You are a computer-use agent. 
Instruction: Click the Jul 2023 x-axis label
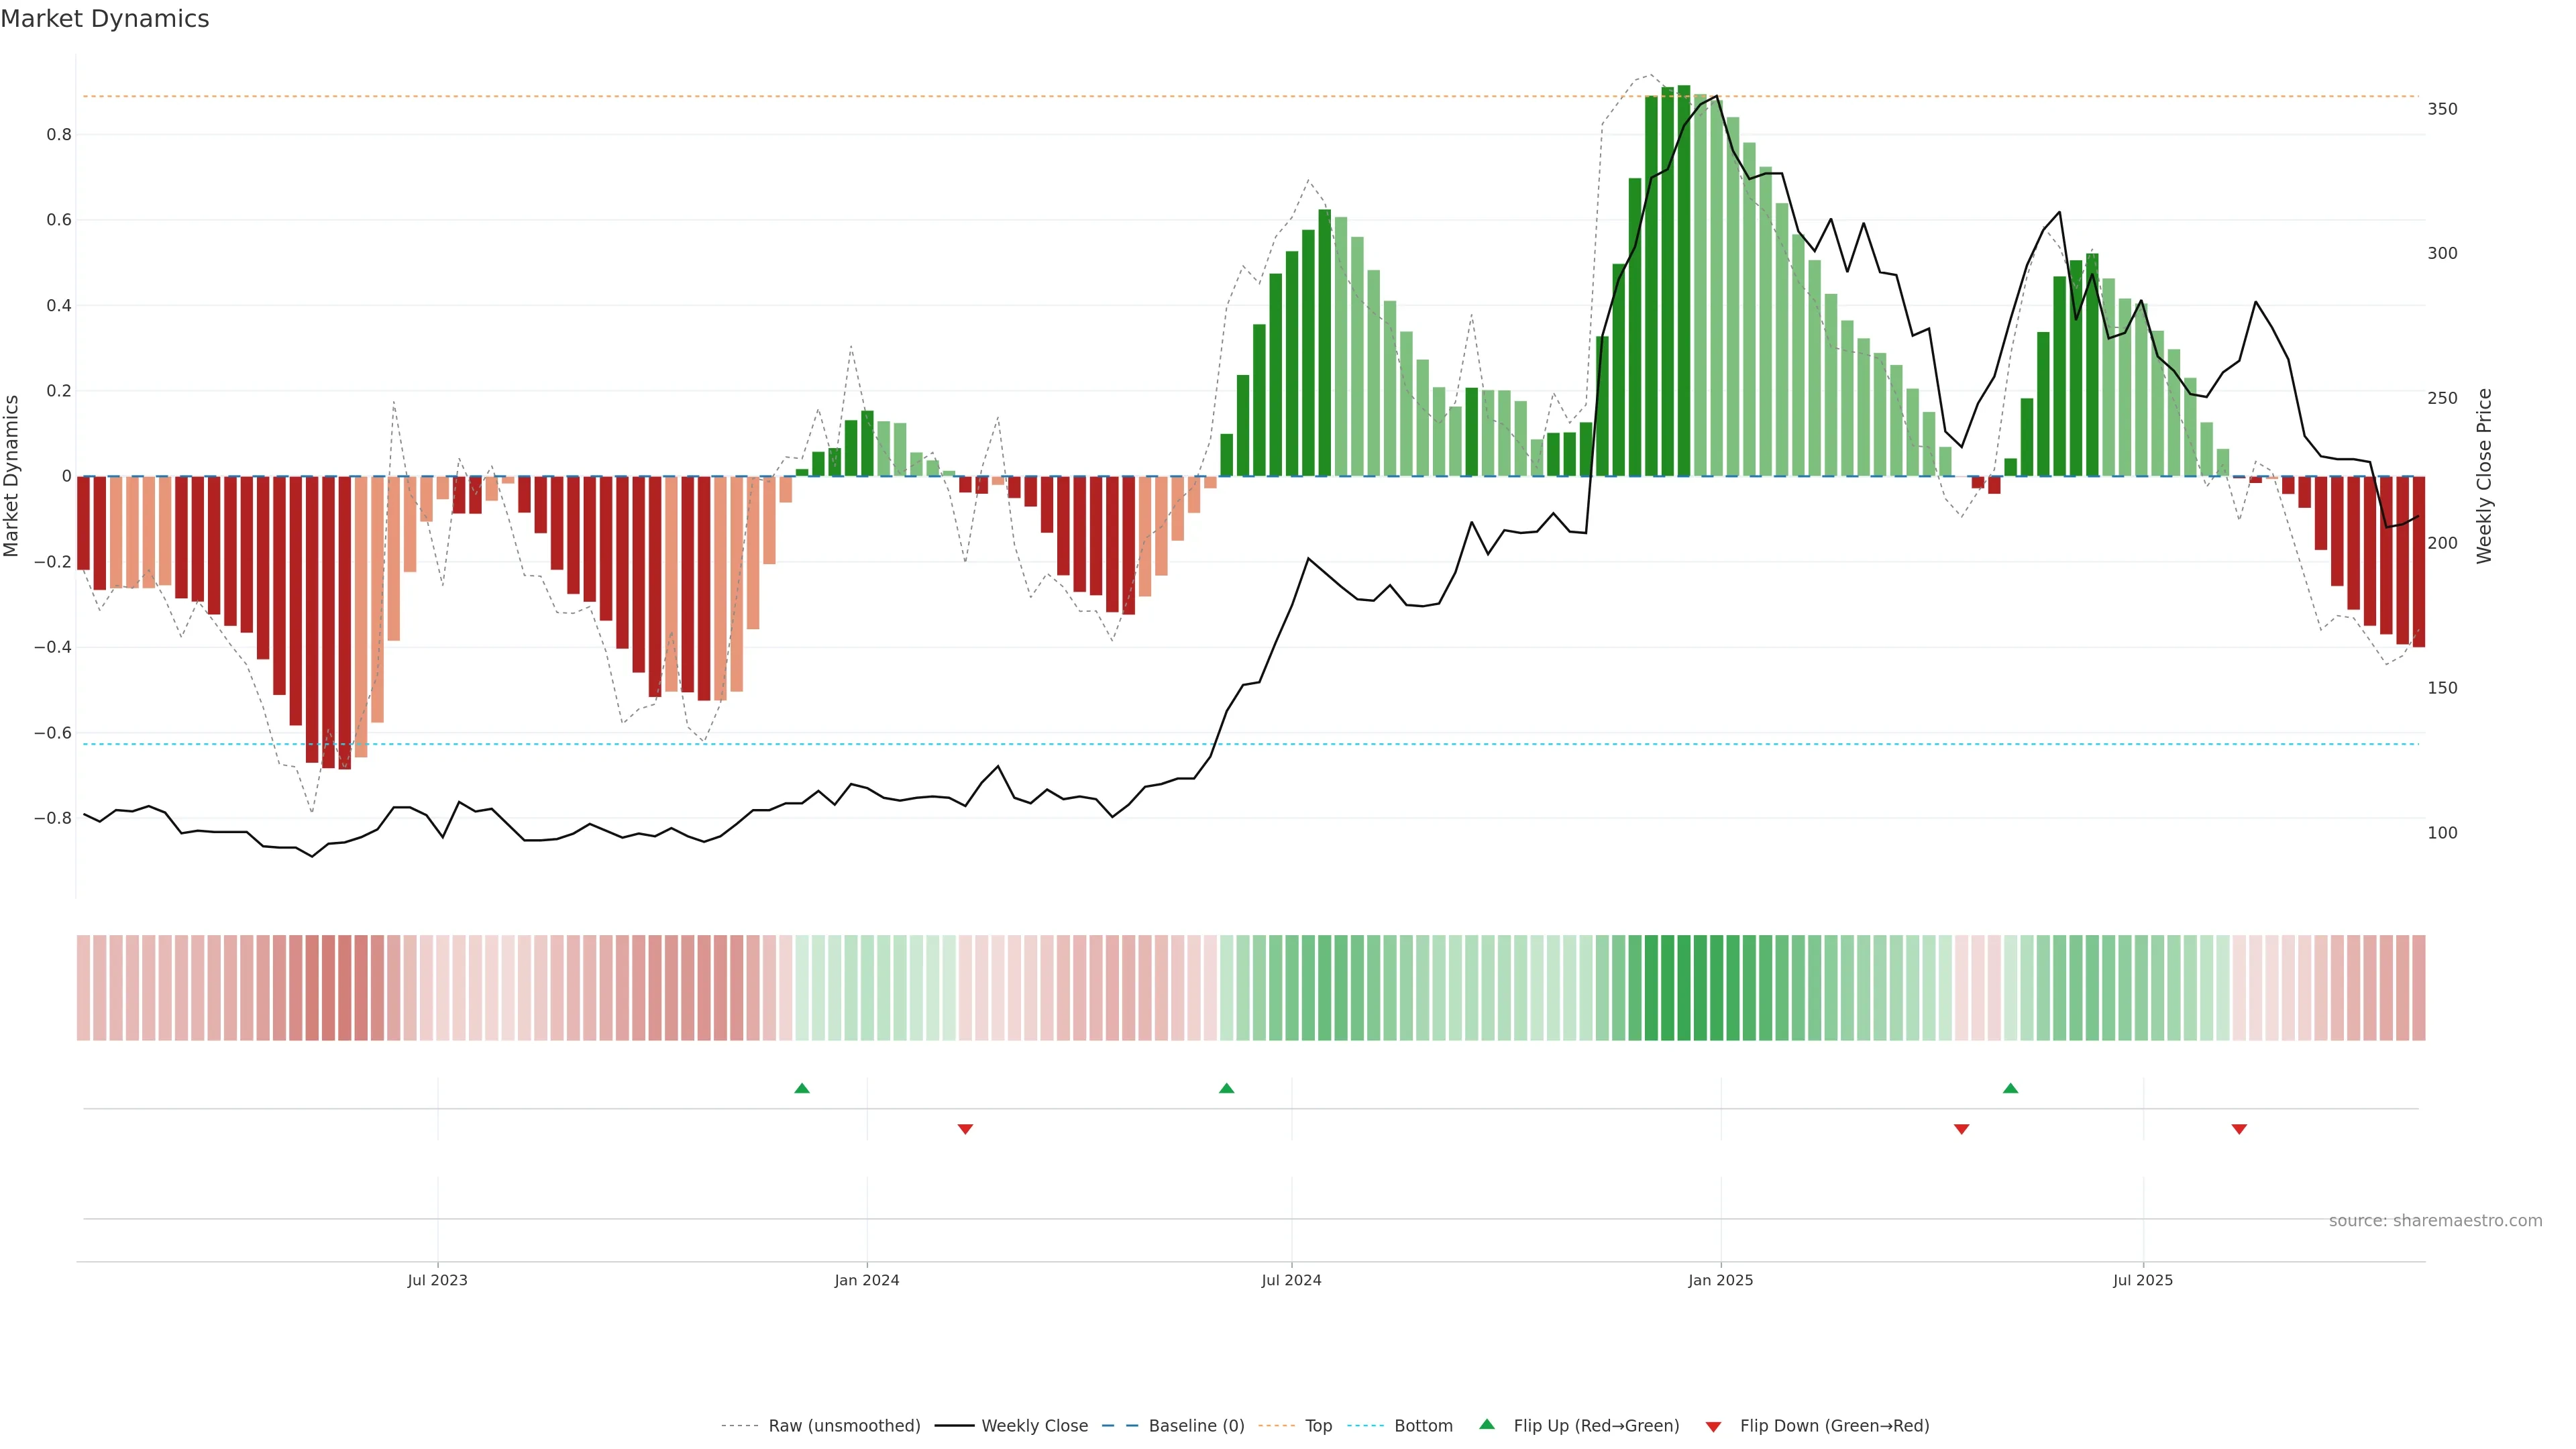point(437,1280)
